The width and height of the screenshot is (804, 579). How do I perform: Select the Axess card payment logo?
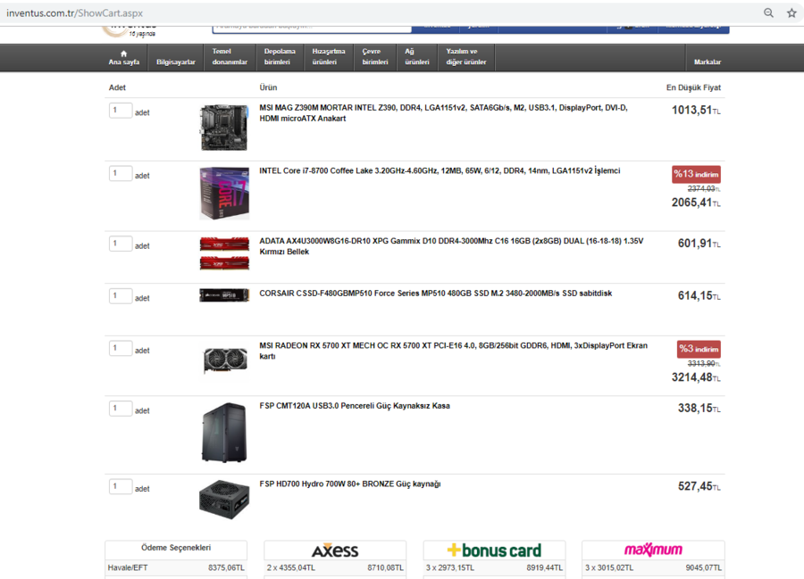(x=335, y=550)
